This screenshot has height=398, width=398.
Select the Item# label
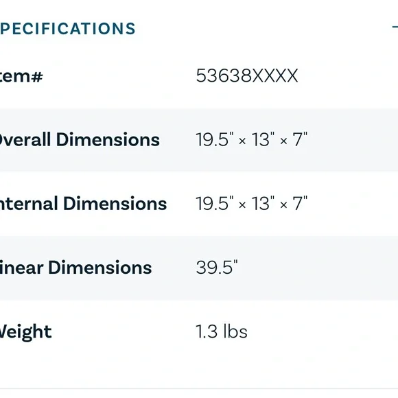tap(21, 76)
